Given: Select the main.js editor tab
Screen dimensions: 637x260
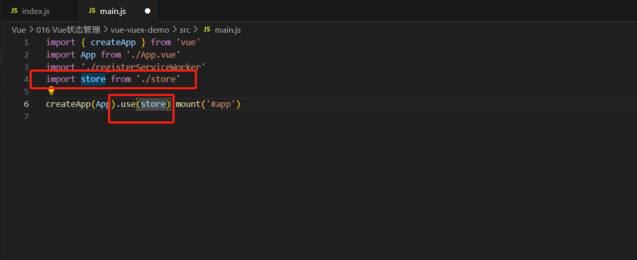Looking at the screenshot, I should click(x=113, y=11).
